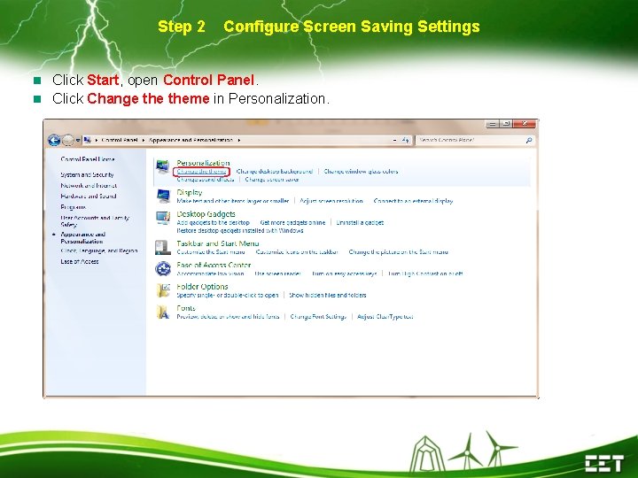
Task: Click Connect to an external display
Action: 413,201
